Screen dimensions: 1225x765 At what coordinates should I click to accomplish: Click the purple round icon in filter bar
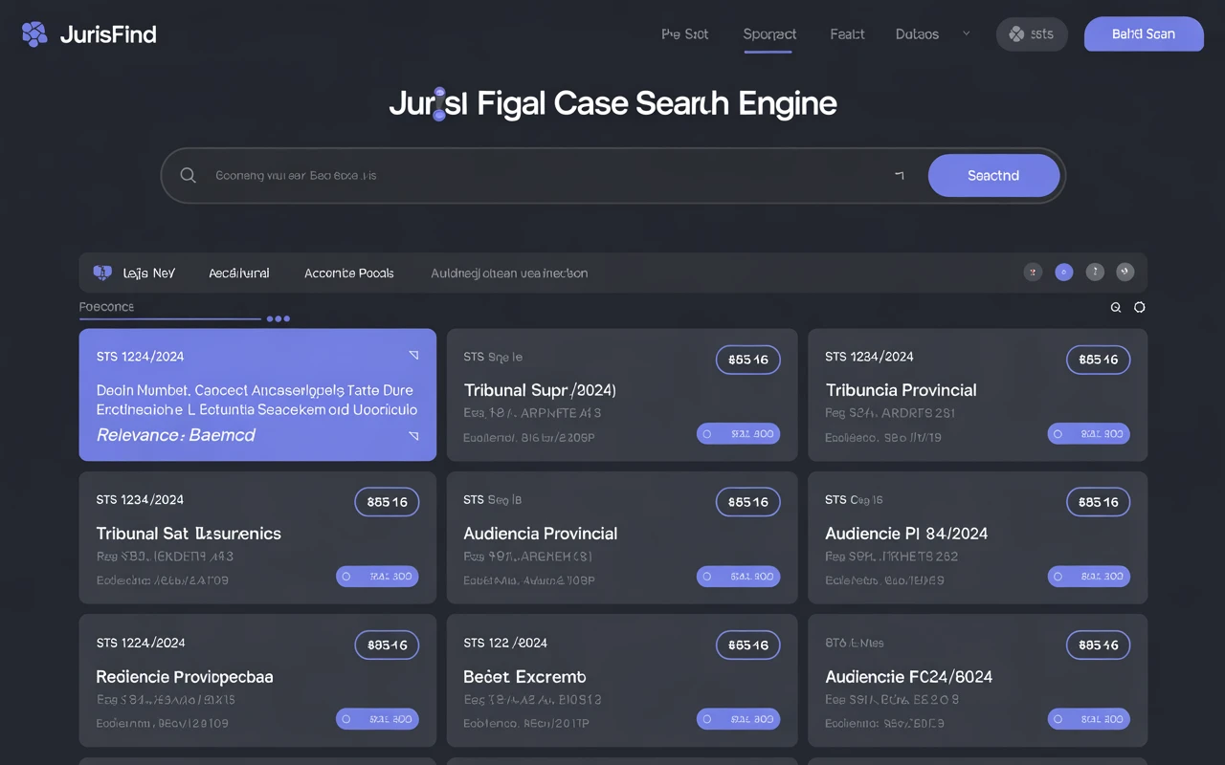1063,273
